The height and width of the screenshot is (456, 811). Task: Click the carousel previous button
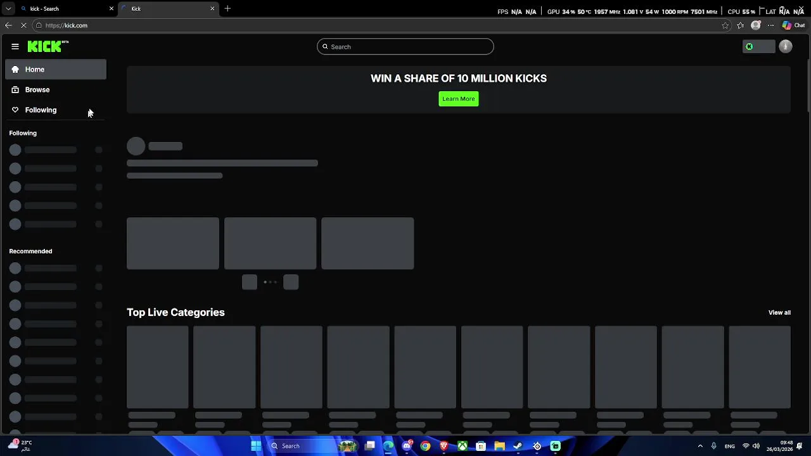click(x=250, y=282)
